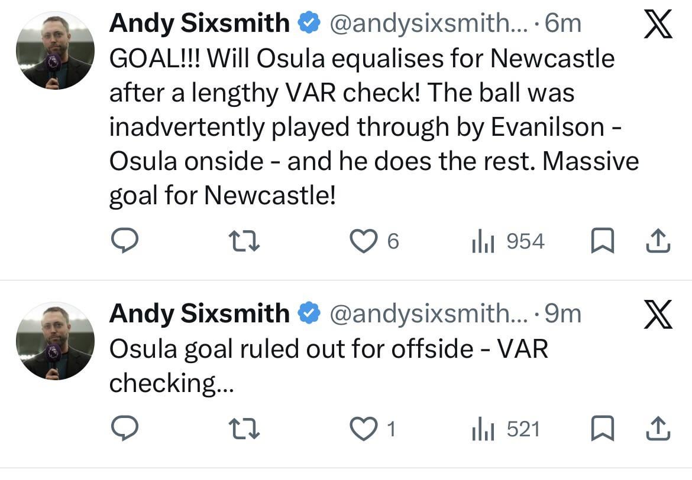The width and height of the screenshot is (692, 480).
Task: Open Andy Sixsmith avatar on first tweet
Action: point(55,51)
